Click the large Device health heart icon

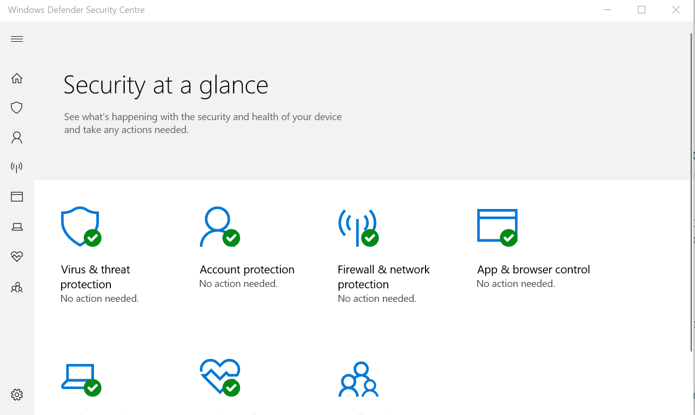coord(220,378)
